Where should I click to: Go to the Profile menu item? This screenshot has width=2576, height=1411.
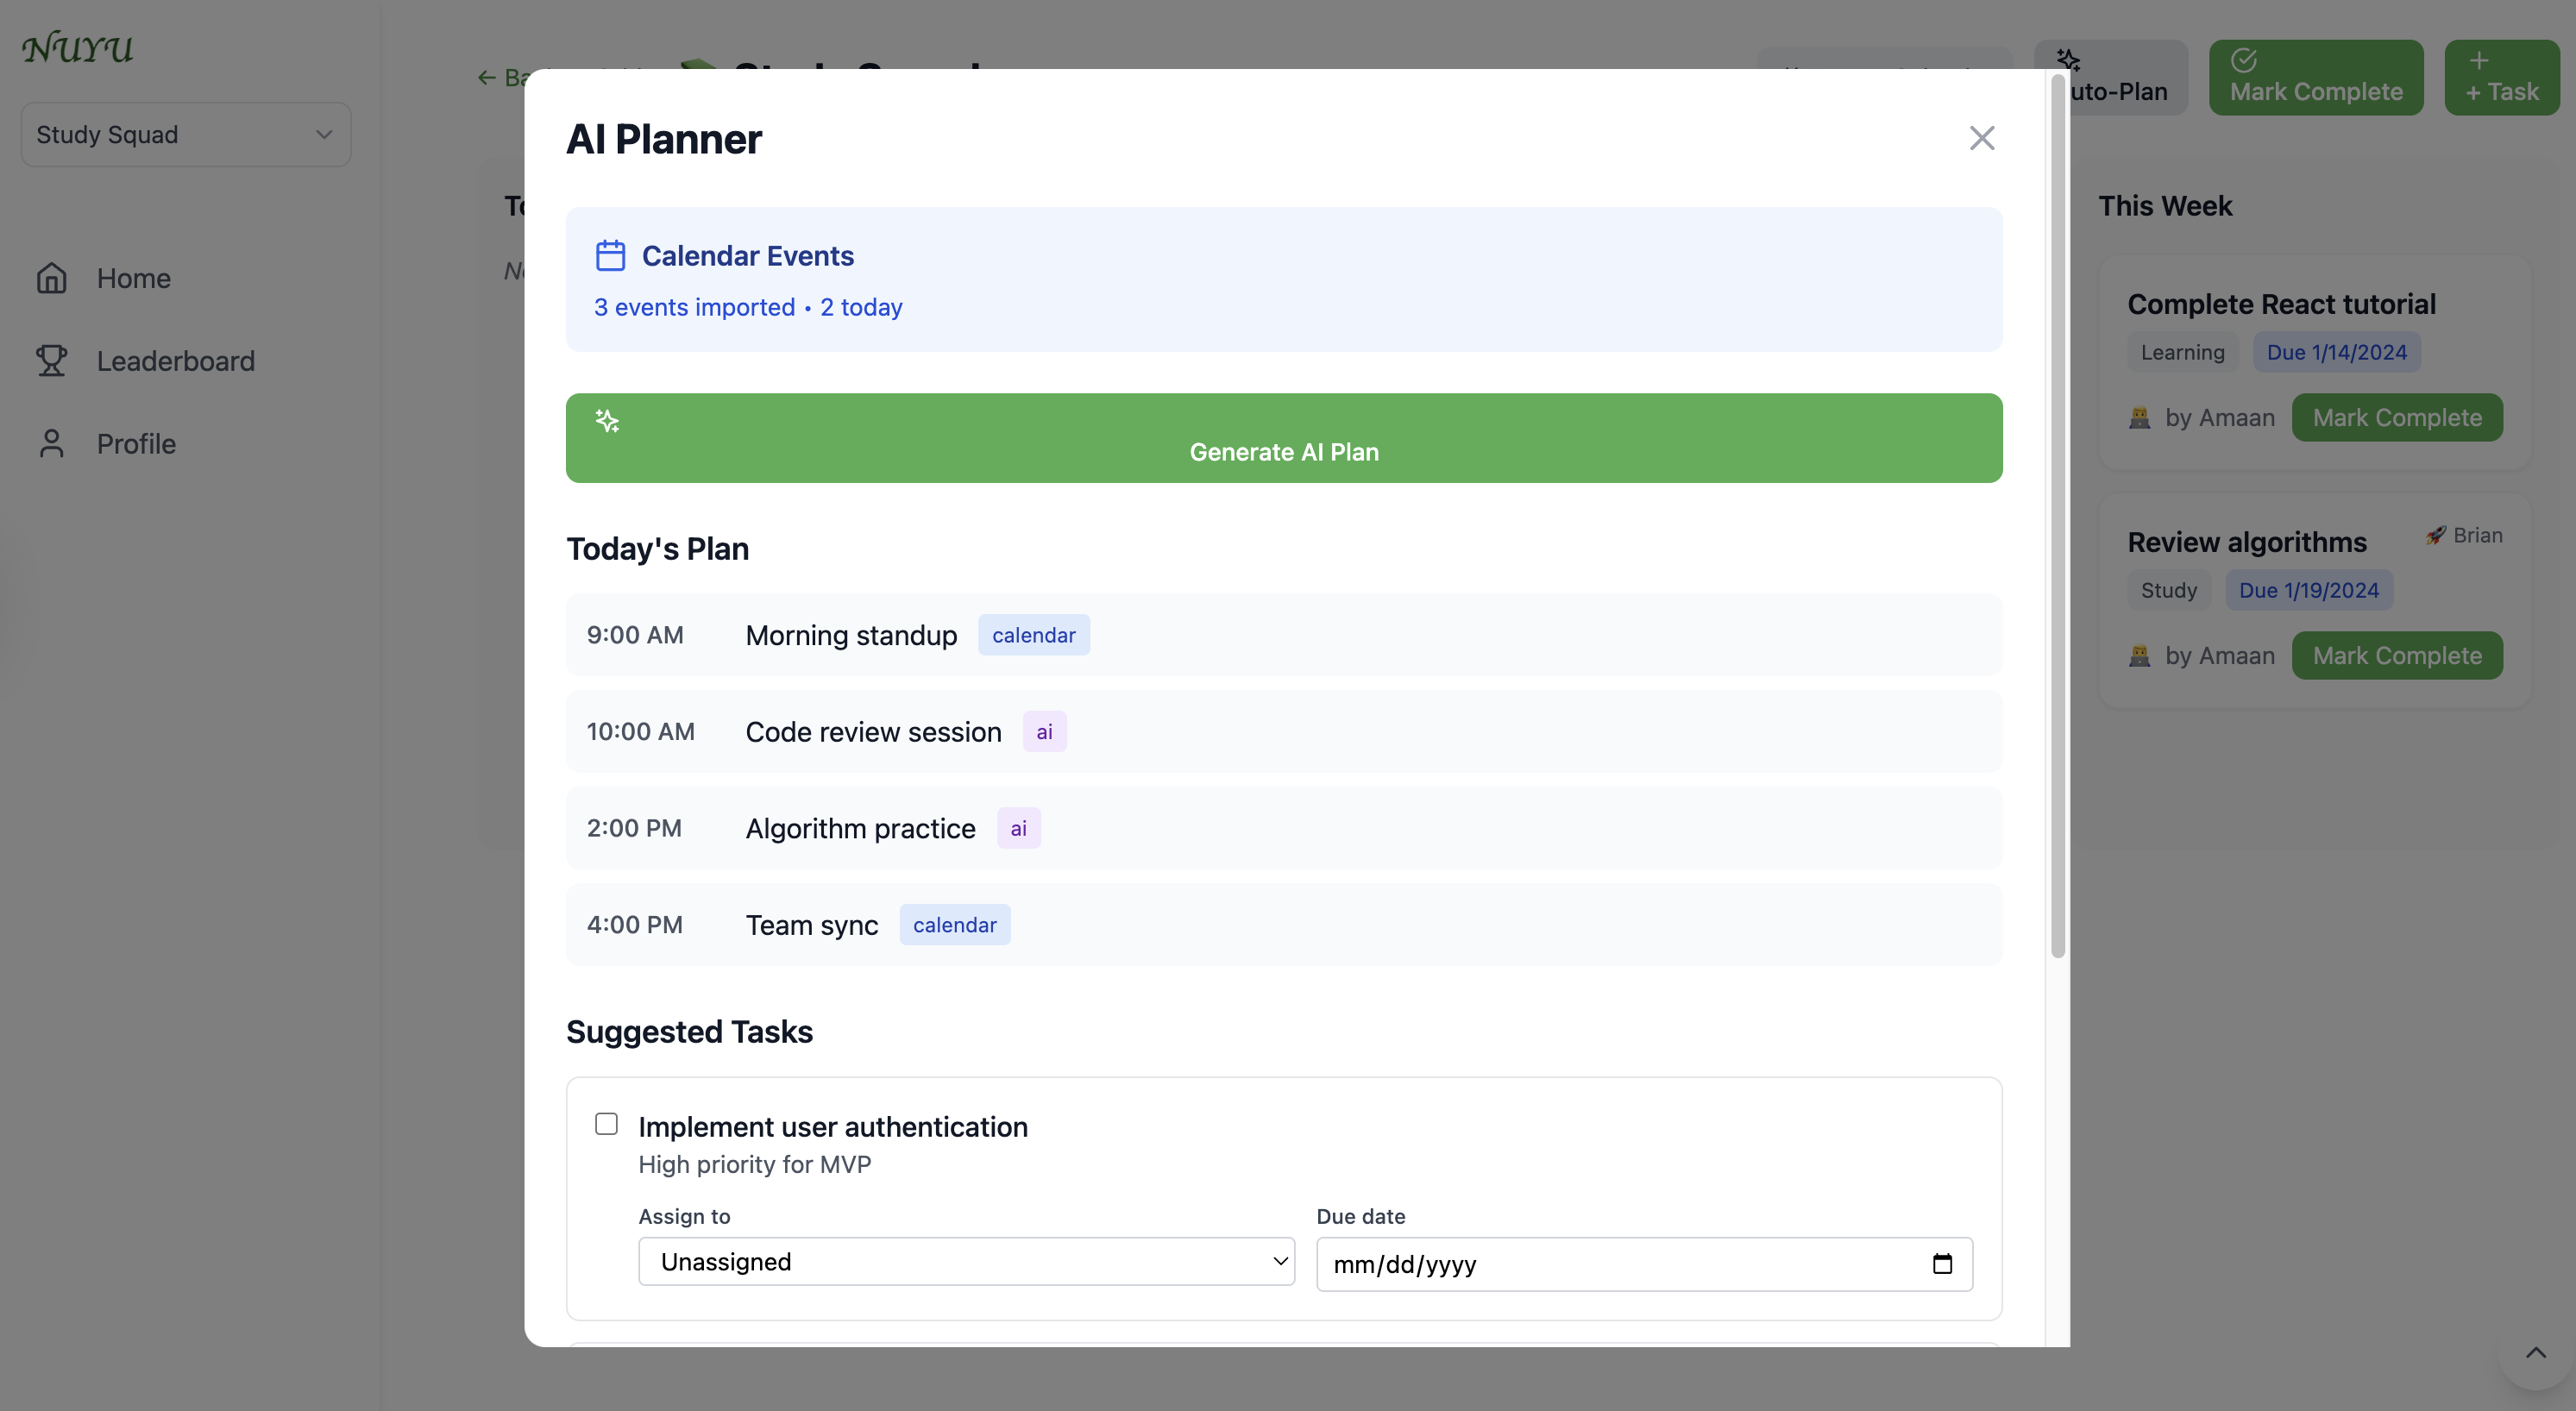click(x=136, y=444)
